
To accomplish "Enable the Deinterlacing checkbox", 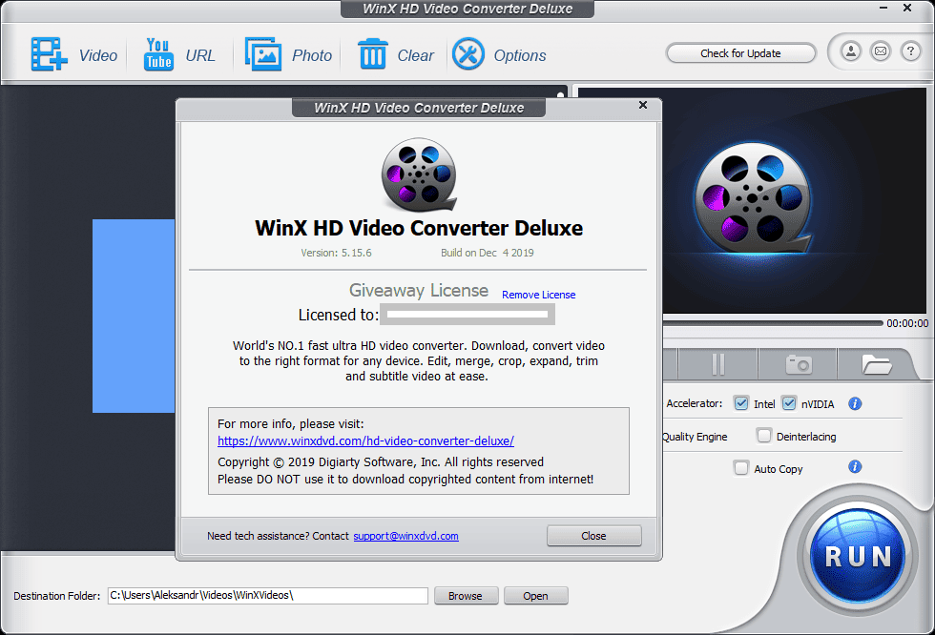I will tap(764, 436).
